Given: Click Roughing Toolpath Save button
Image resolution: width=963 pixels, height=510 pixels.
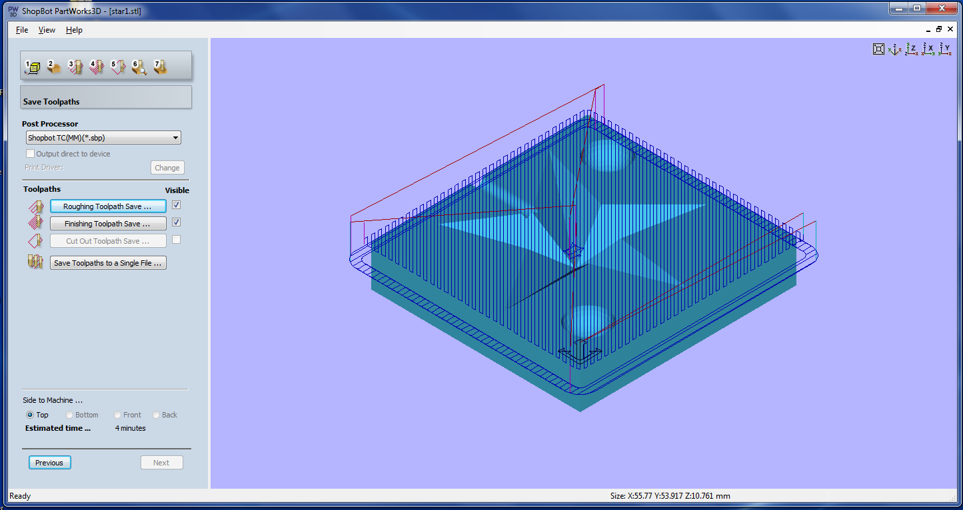Looking at the screenshot, I should click(108, 206).
